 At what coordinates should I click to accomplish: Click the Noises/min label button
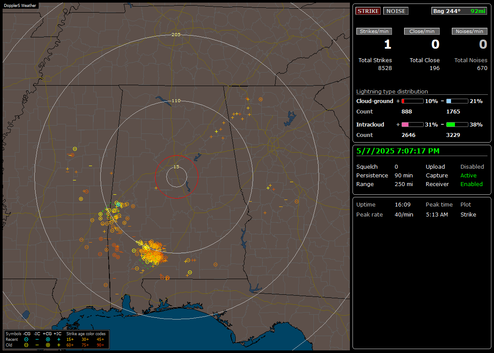469,31
